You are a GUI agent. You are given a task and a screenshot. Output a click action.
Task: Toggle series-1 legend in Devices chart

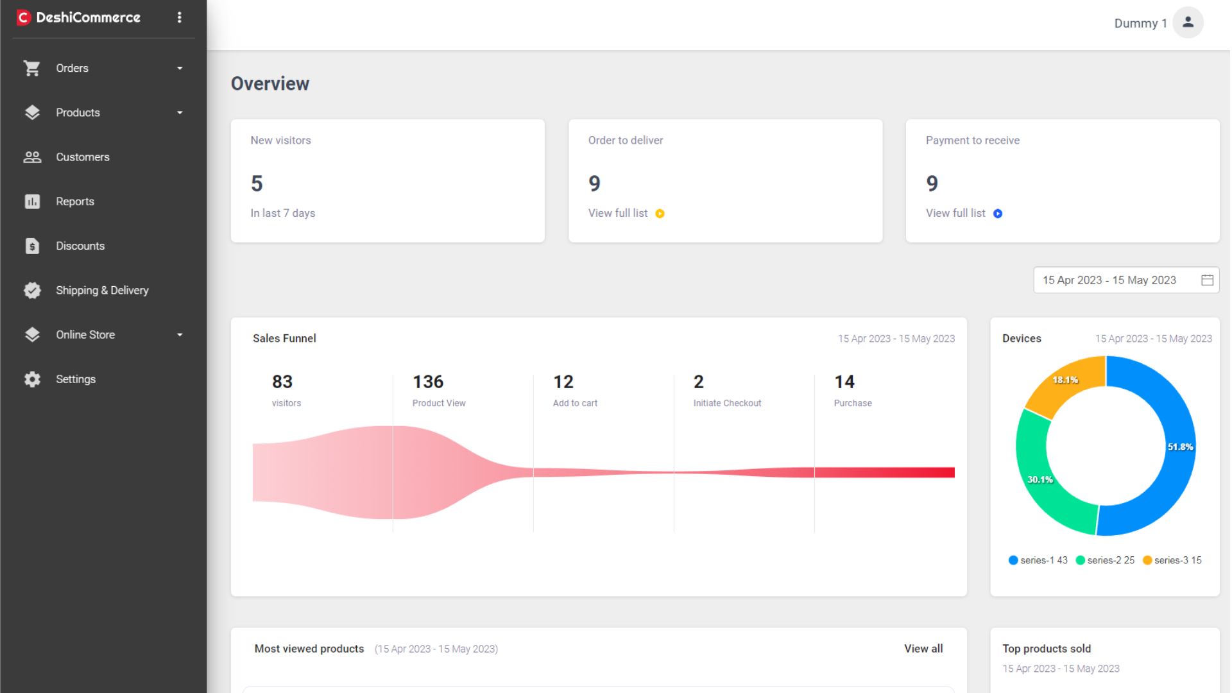click(1038, 560)
